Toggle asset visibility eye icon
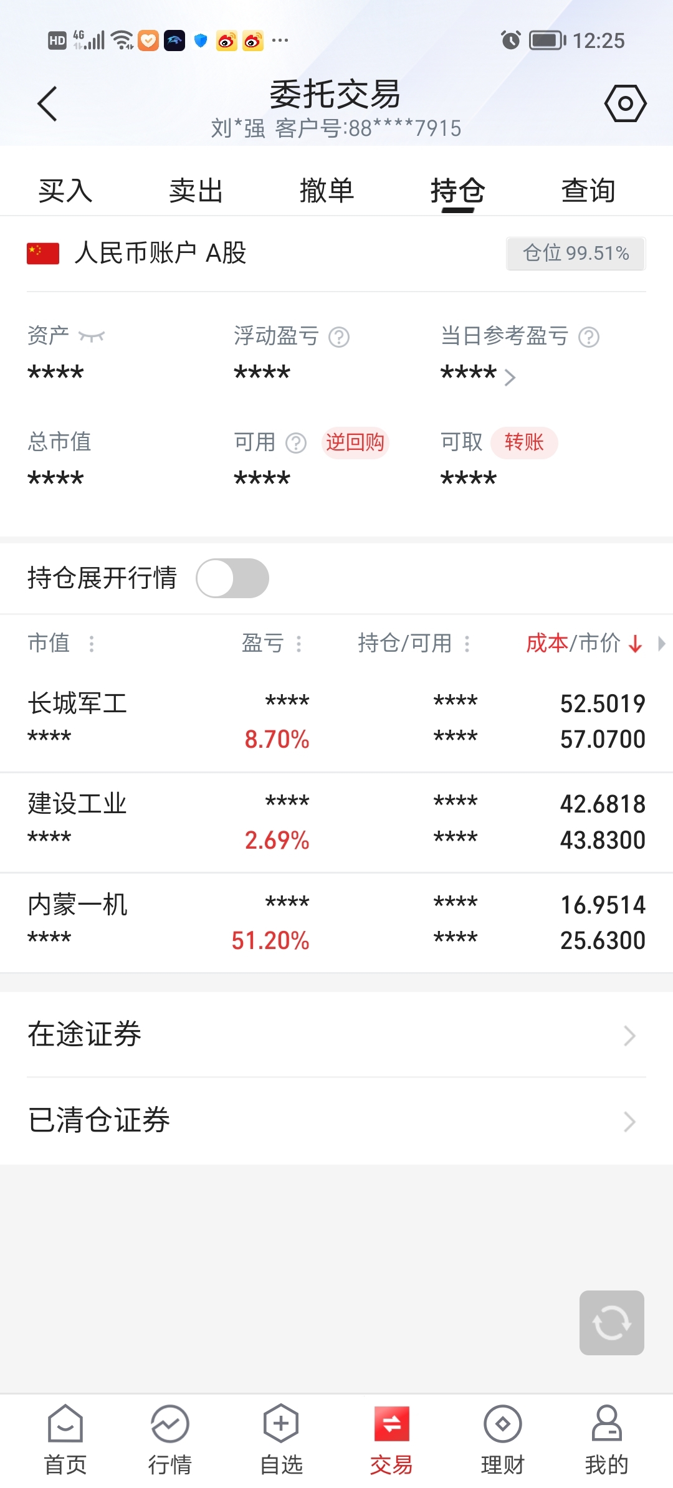The height and width of the screenshot is (1488, 673). click(92, 336)
